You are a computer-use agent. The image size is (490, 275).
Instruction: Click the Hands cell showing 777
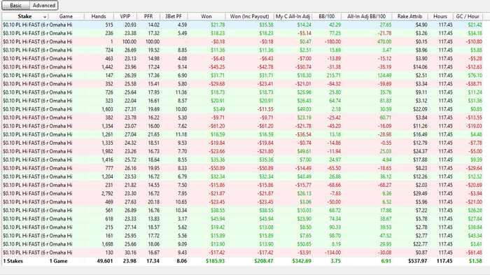click(x=109, y=168)
